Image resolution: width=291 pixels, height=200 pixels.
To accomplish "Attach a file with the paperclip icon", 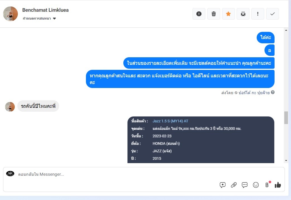I will click(234, 185).
